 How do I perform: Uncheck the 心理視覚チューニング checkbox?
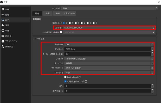65,81
